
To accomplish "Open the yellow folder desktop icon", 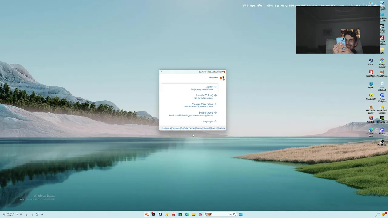I will pos(382,50).
